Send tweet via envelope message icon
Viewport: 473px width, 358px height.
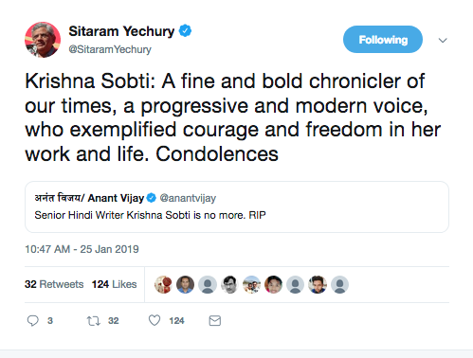pyautogui.click(x=215, y=321)
